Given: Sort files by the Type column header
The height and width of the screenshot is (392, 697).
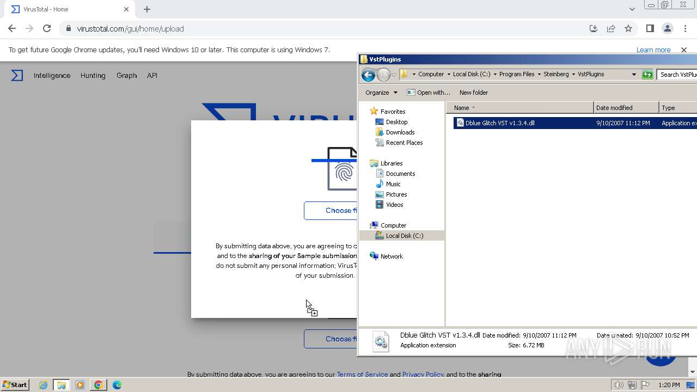Looking at the screenshot, I should [678, 108].
